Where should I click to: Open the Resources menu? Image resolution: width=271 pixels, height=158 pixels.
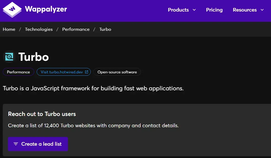pyautogui.click(x=248, y=10)
